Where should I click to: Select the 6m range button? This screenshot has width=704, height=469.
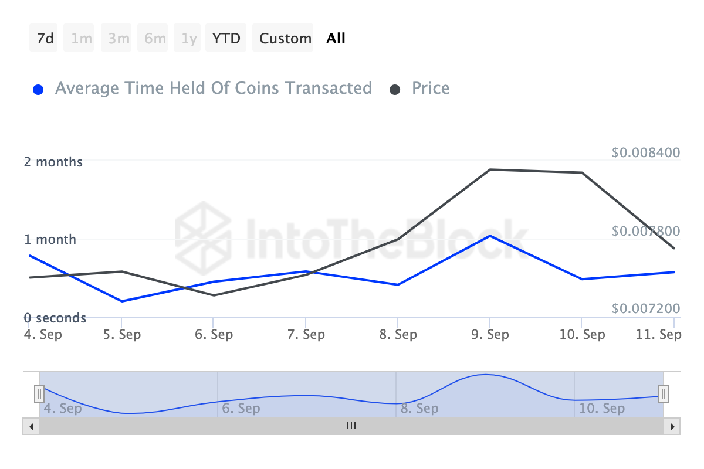pos(155,38)
